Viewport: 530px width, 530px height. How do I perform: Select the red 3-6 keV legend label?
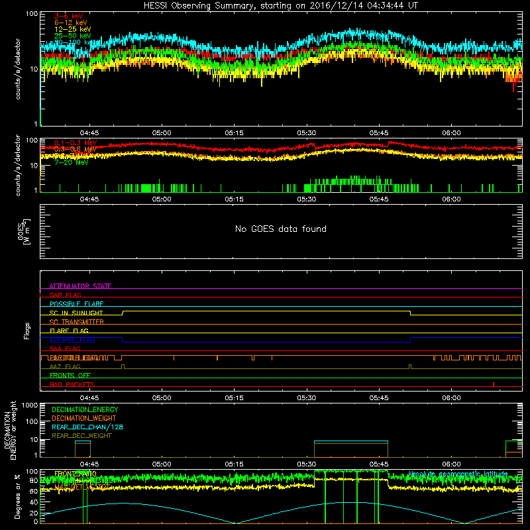(68, 16)
